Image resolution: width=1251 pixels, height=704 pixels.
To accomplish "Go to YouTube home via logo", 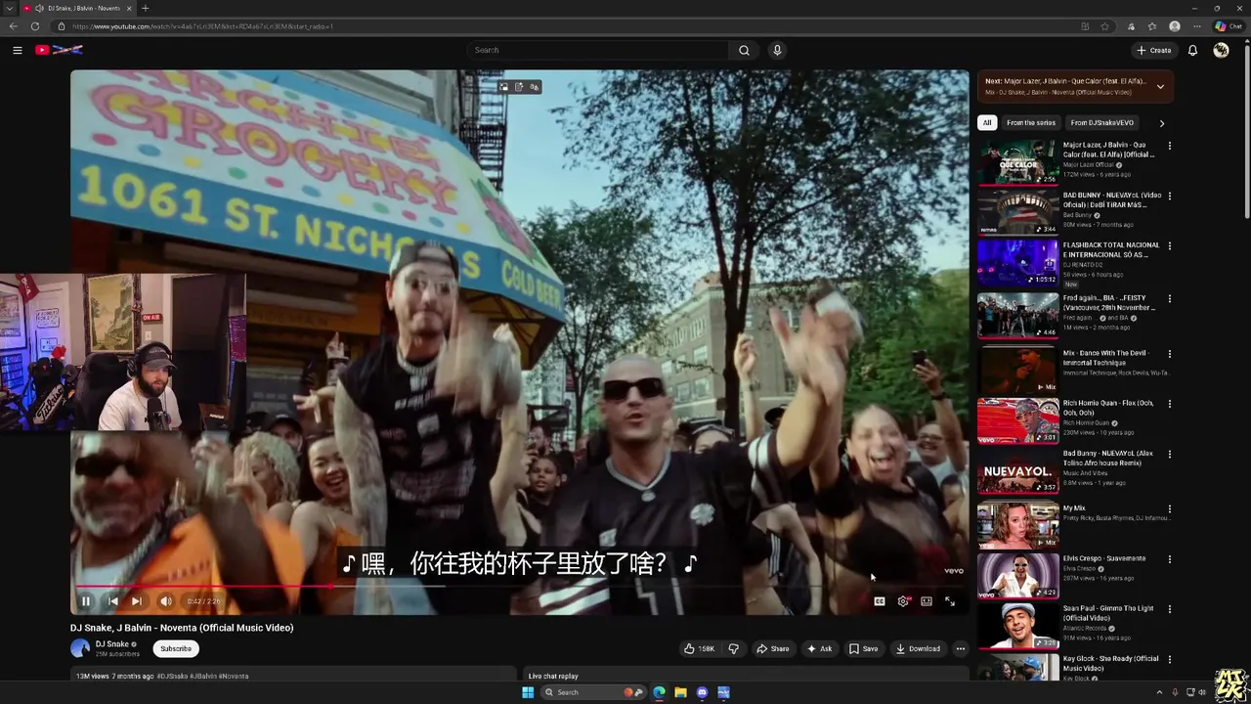I will point(59,50).
